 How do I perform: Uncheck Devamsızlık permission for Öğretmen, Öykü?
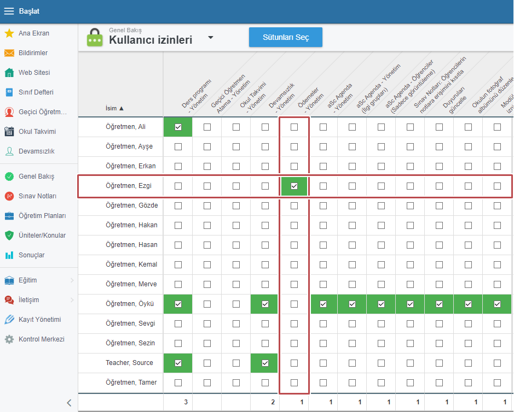coord(265,304)
